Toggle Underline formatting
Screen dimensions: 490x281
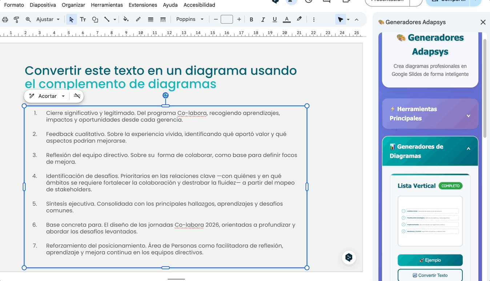point(274,20)
